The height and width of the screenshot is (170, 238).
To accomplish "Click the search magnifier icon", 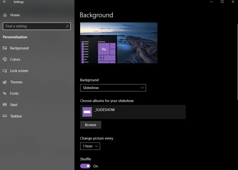I will pos(67,26).
